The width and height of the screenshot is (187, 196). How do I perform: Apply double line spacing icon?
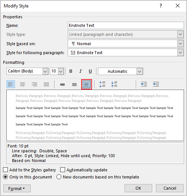click(86, 84)
